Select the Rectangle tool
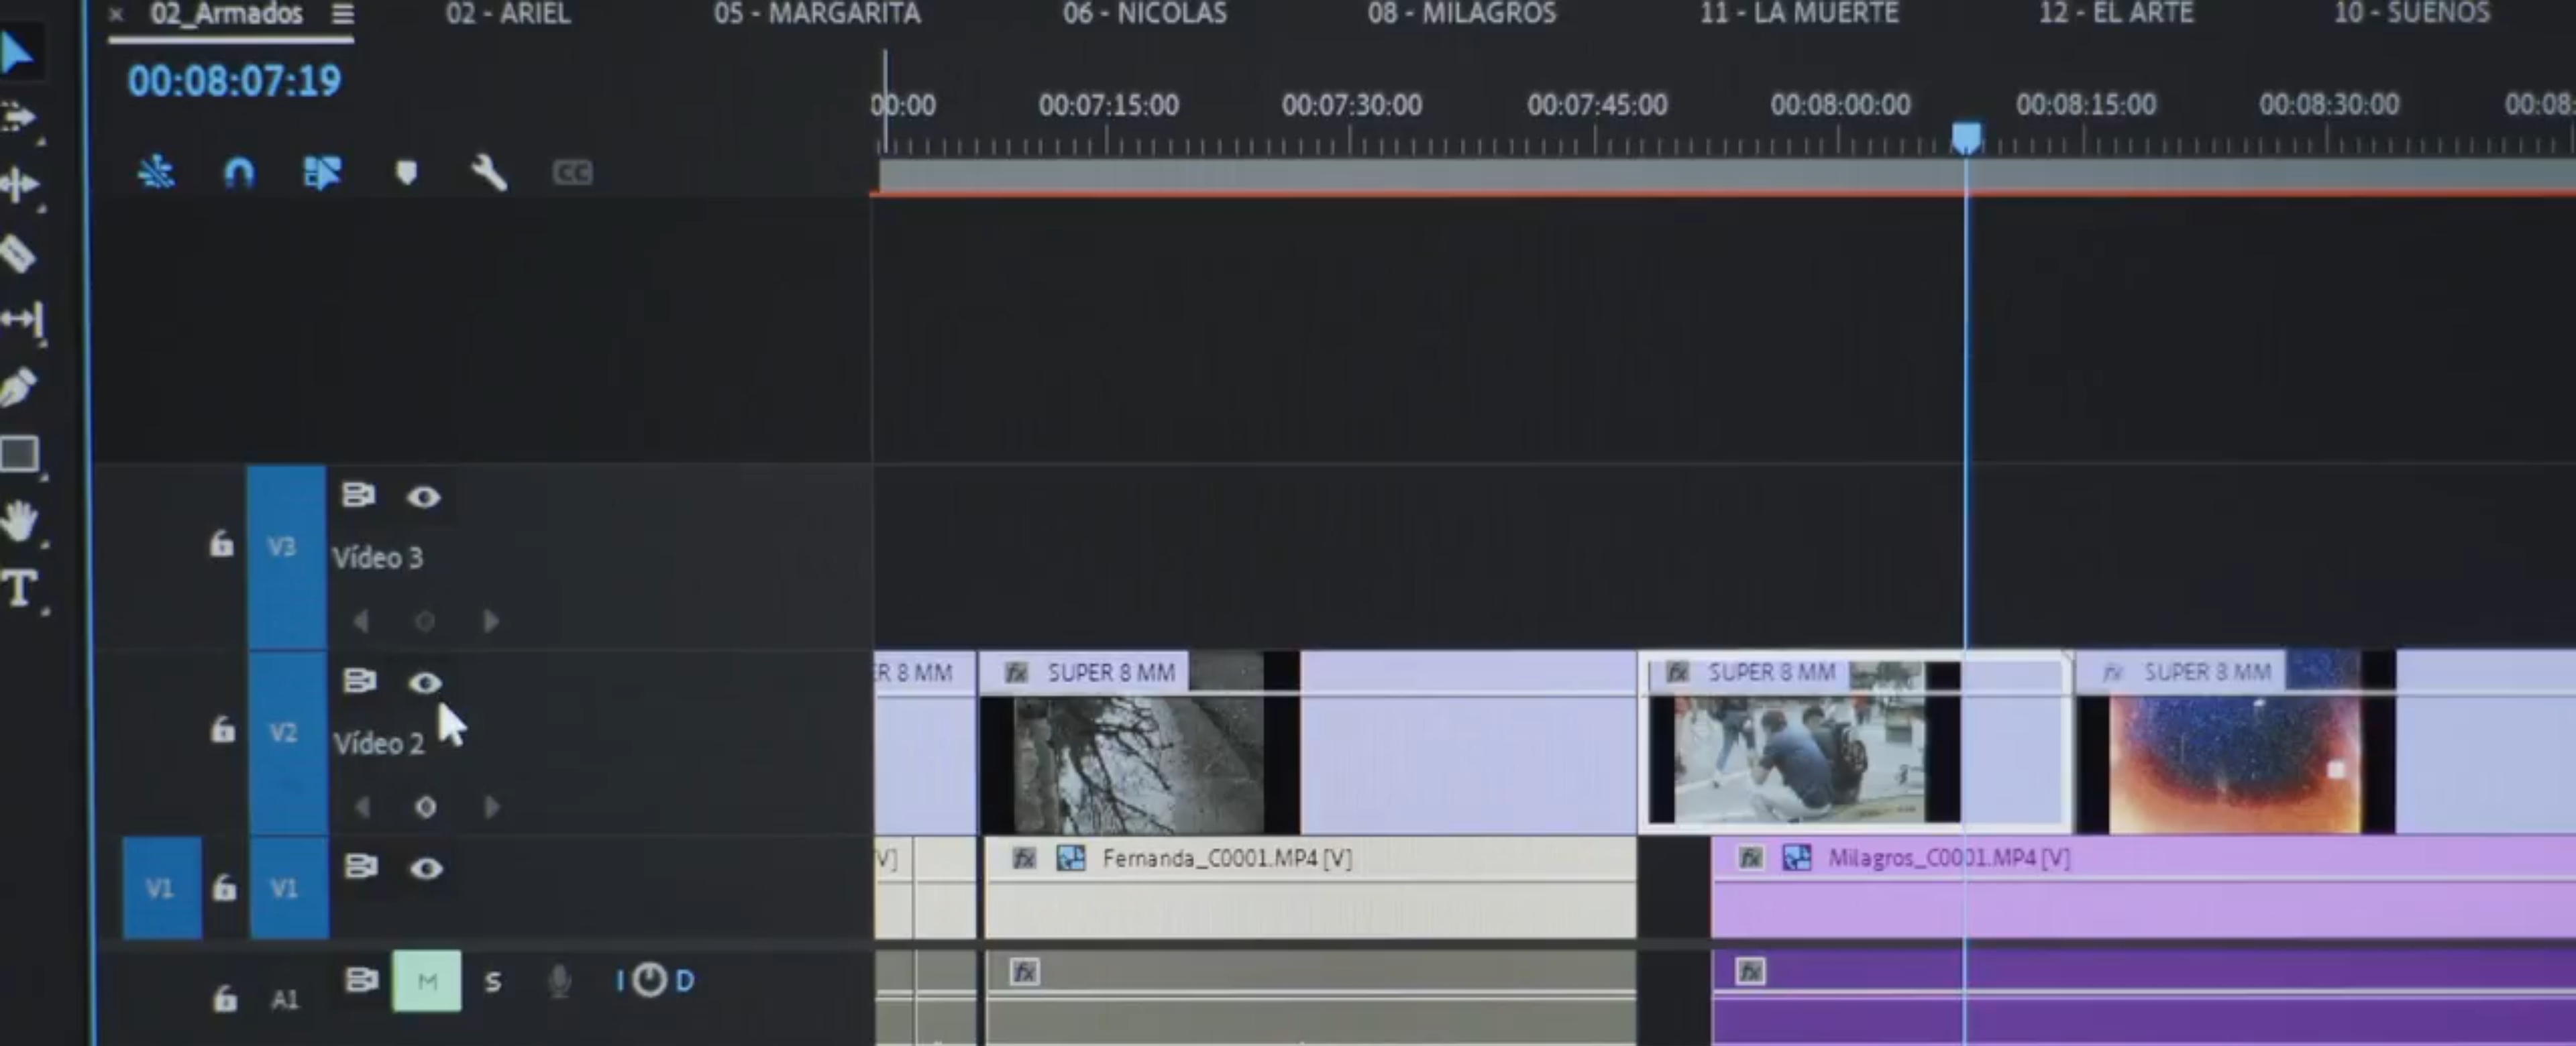 point(19,454)
